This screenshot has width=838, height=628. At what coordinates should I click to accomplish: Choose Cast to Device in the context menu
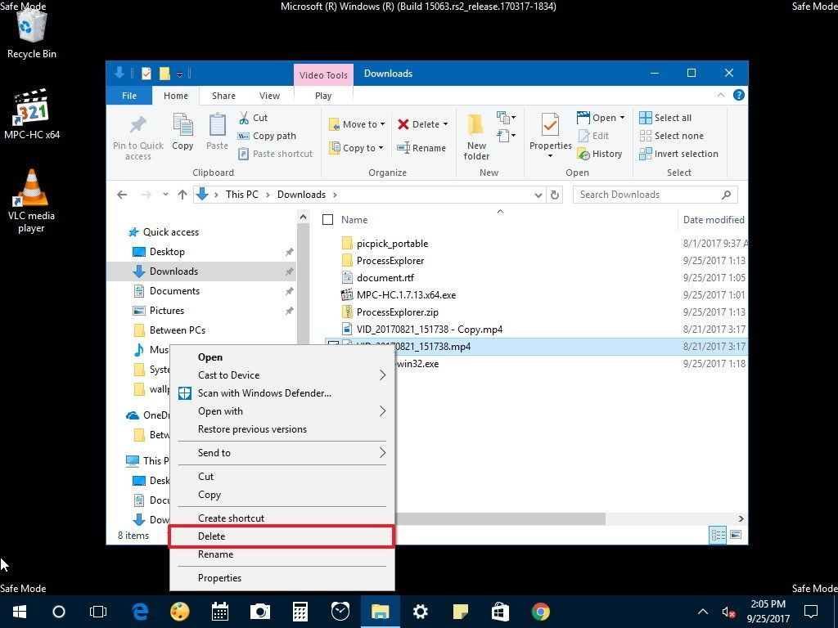(x=228, y=375)
